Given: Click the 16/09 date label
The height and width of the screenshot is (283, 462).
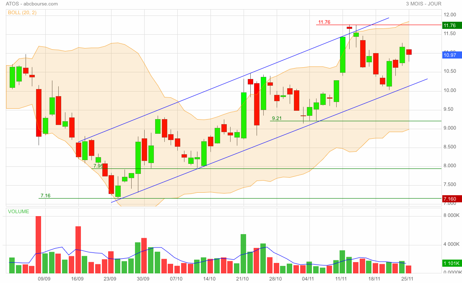Looking at the screenshot, I should pyautogui.click(x=77, y=279).
